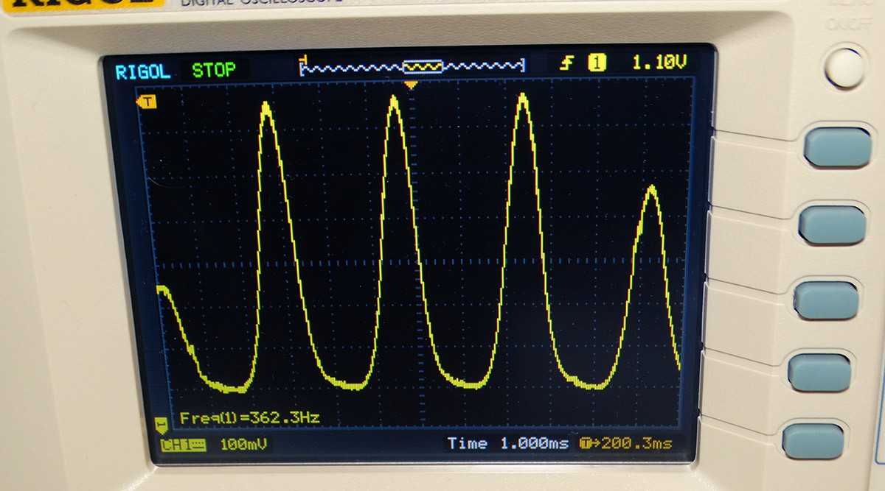
Task: Click the orange trigger position triangle marker
Action: click(x=412, y=85)
